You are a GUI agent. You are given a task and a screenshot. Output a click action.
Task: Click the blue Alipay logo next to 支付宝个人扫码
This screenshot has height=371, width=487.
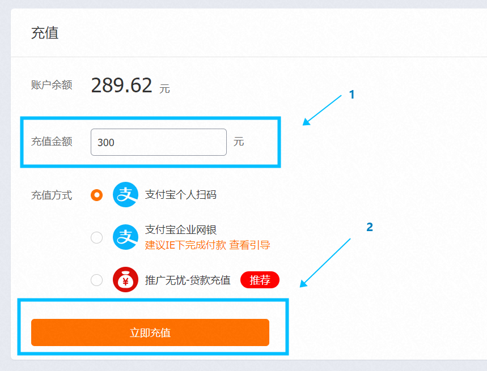click(125, 195)
